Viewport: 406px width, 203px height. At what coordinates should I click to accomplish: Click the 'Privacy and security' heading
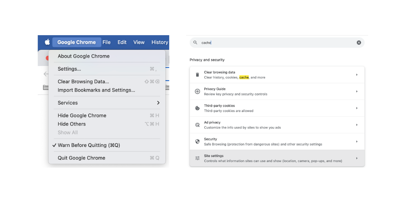207,60
